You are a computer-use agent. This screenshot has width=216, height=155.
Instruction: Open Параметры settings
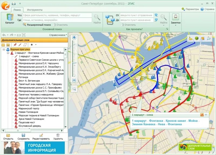pos(190,9)
